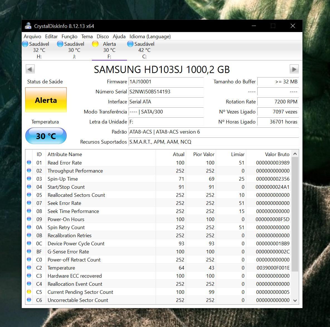Click raw value 000000000005 for Pending Sector
Image resolution: width=330 pixels, height=327 pixels.
[273, 292]
